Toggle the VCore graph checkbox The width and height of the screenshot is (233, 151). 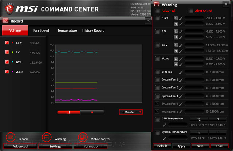click(7, 72)
